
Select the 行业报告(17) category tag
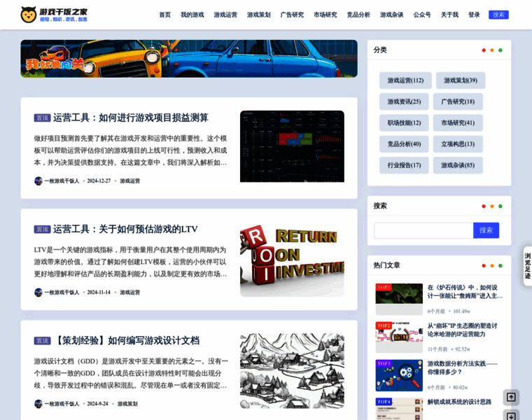[x=404, y=165]
